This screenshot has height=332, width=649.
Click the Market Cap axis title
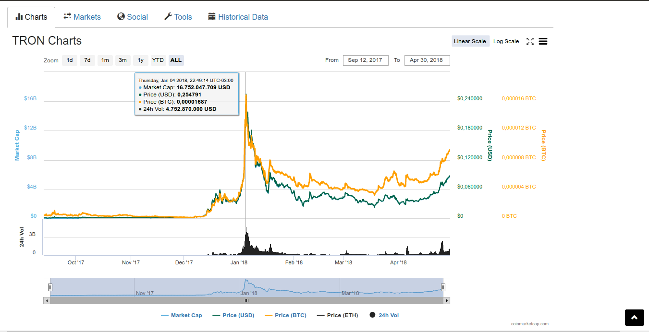[x=17, y=145]
